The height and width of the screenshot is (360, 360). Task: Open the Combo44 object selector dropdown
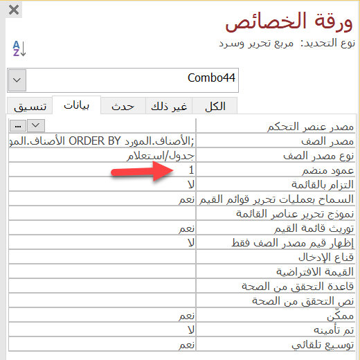[x=17, y=80]
